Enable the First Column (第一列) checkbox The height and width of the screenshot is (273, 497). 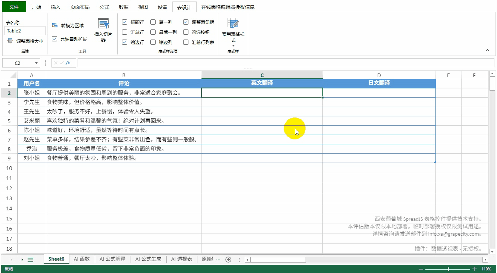153,22
